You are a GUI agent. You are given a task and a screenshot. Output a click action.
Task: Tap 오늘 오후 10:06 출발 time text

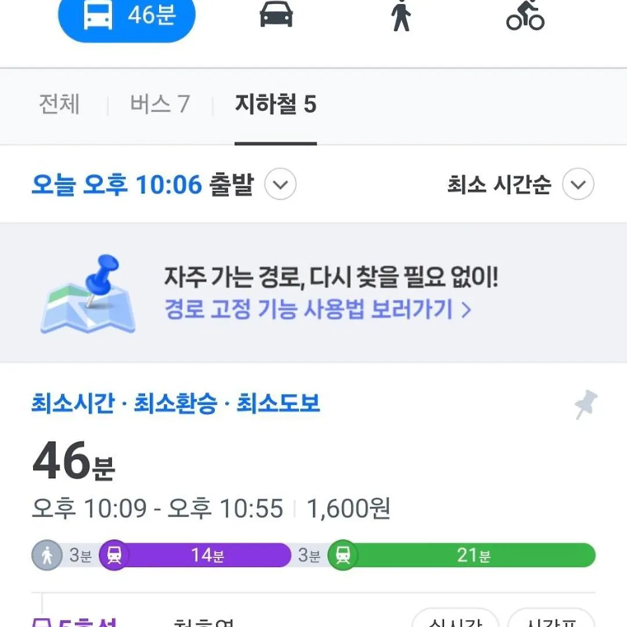click(x=142, y=185)
